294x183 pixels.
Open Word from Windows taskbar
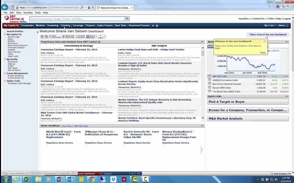60,179
